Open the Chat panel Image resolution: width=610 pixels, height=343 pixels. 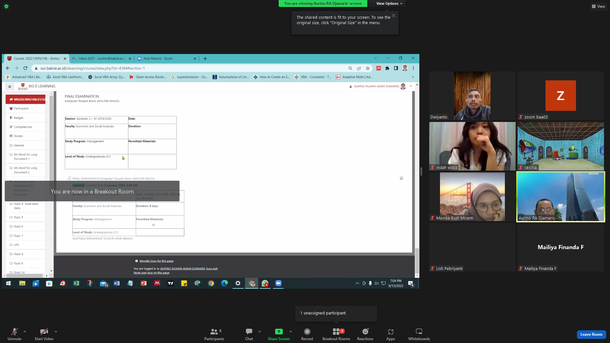coord(249,334)
